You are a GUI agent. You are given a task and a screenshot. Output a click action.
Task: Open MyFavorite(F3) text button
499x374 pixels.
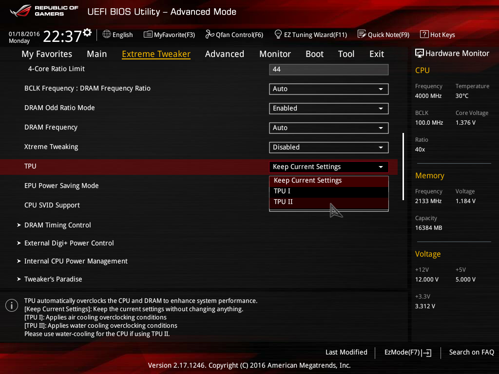click(x=174, y=35)
